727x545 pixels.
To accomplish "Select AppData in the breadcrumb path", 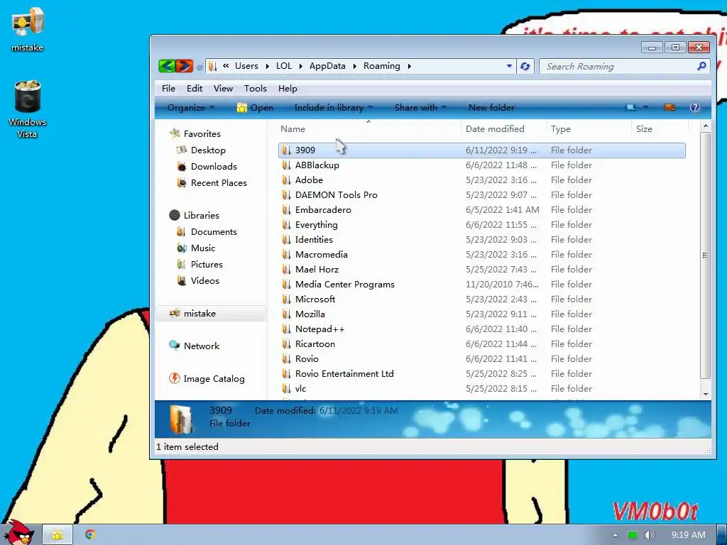I will [327, 66].
